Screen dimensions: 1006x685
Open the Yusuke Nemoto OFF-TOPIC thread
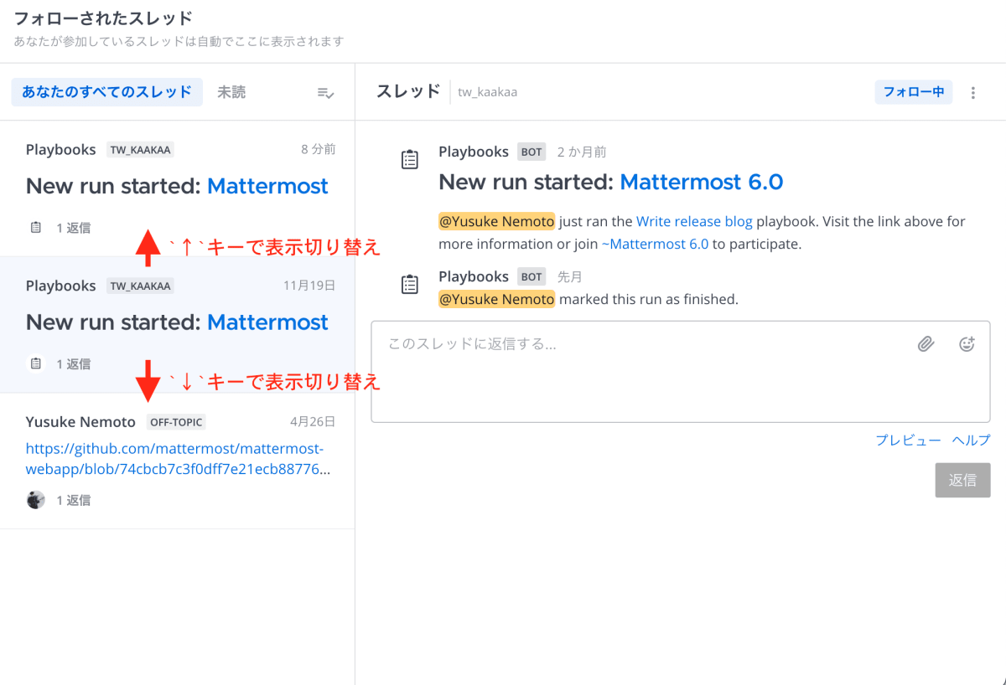click(177, 461)
